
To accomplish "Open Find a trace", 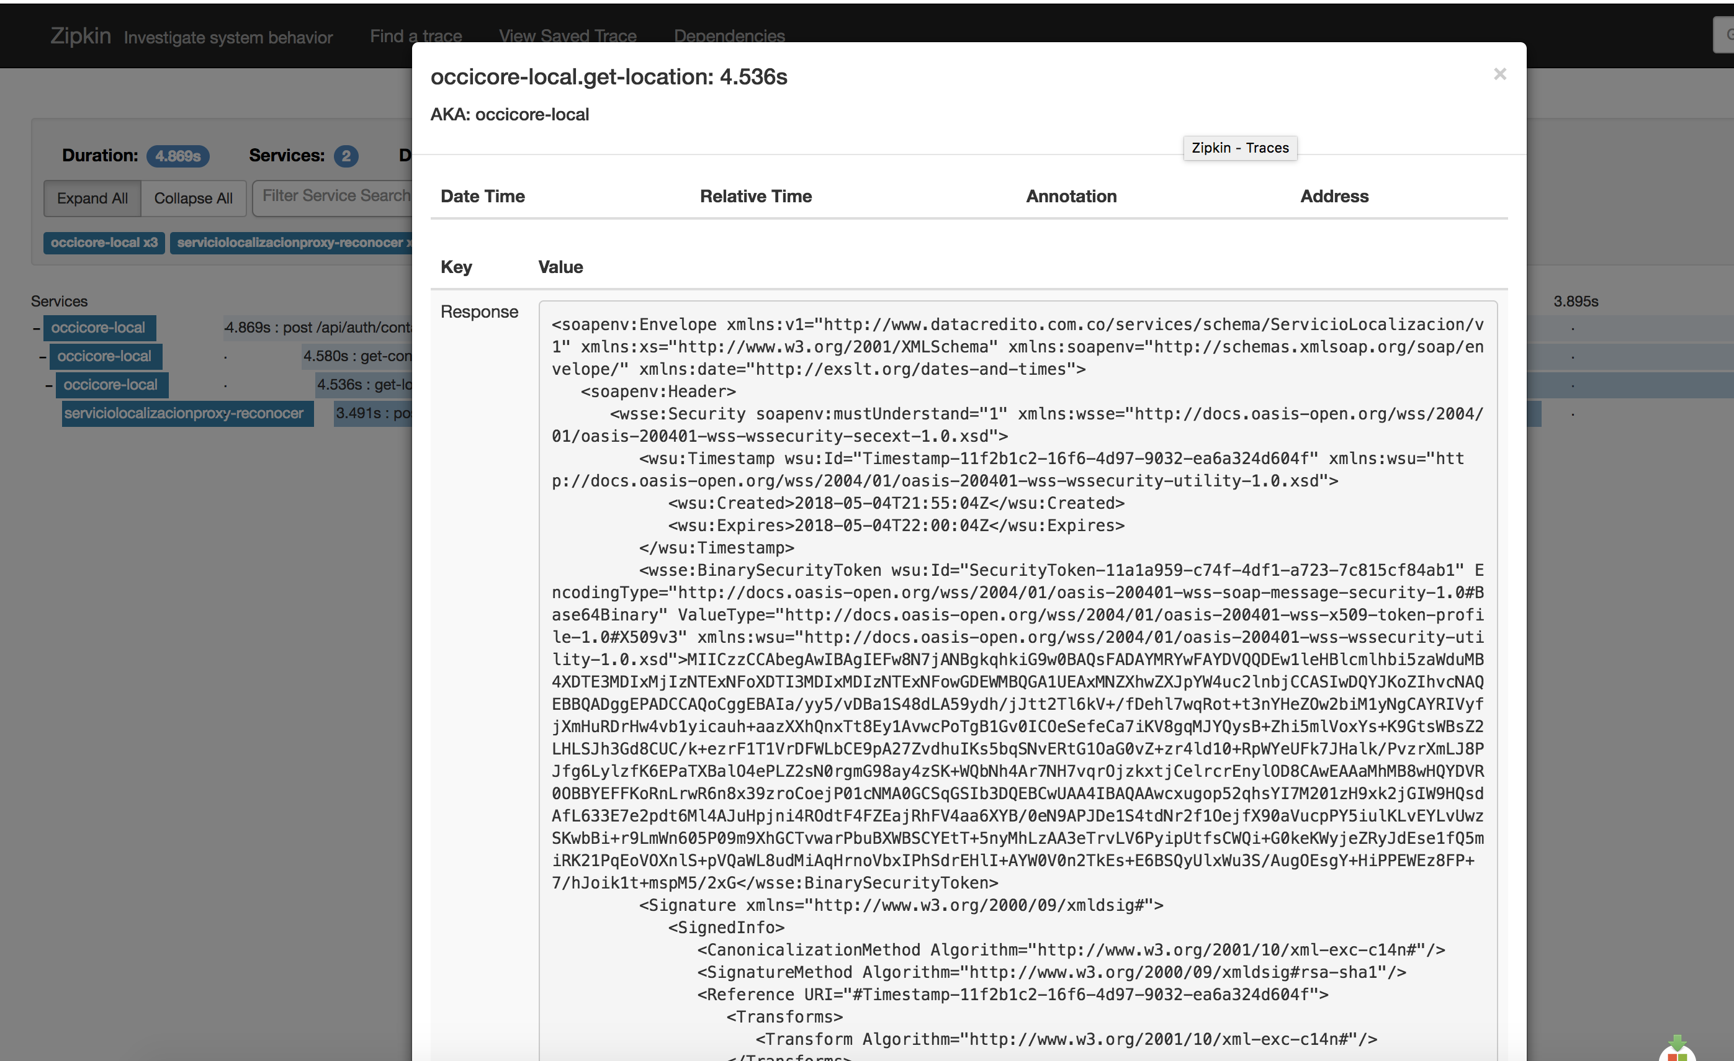I will click(415, 35).
